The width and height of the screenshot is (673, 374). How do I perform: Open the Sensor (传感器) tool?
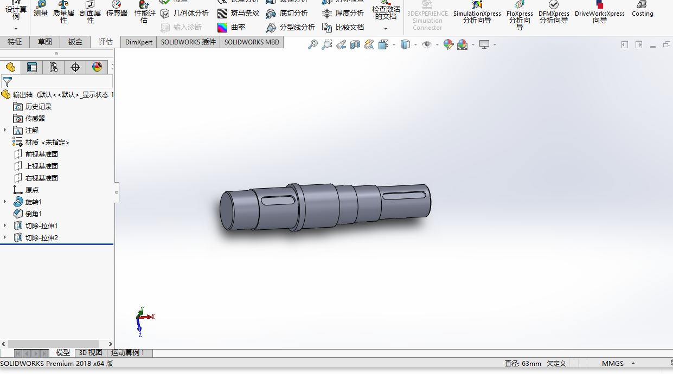(117, 9)
